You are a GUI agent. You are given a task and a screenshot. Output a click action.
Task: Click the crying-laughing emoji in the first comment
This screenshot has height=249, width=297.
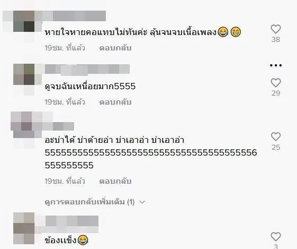pyautogui.click(x=223, y=32)
